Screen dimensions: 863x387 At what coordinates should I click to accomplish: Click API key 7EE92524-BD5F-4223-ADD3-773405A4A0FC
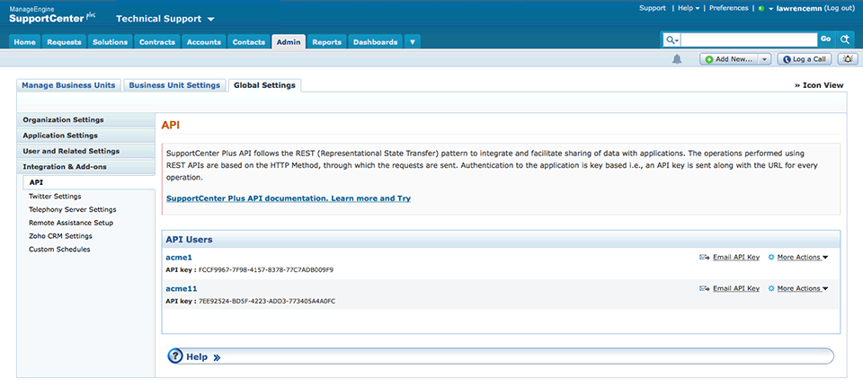[x=267, y=301]
